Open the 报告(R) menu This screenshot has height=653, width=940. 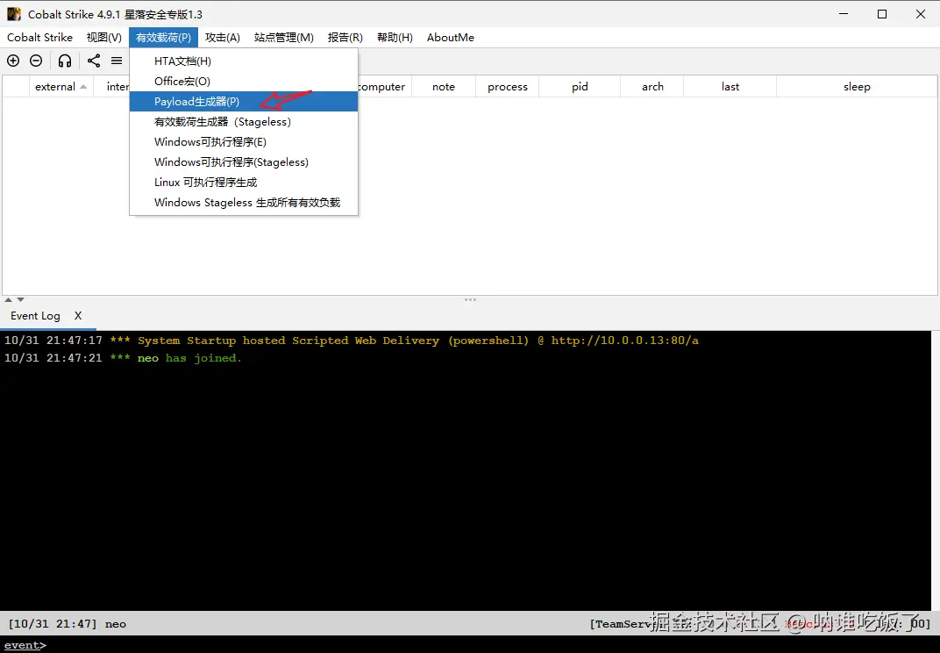[x=345, y=37]
